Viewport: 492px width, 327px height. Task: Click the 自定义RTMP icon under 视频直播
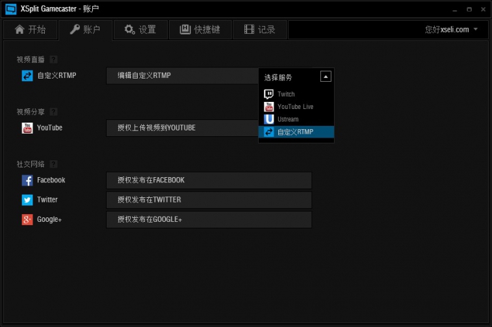27,75
